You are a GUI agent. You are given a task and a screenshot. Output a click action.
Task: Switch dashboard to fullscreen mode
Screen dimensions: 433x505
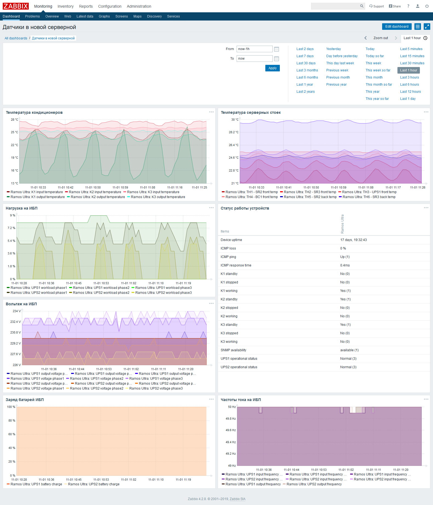point(427,27)
